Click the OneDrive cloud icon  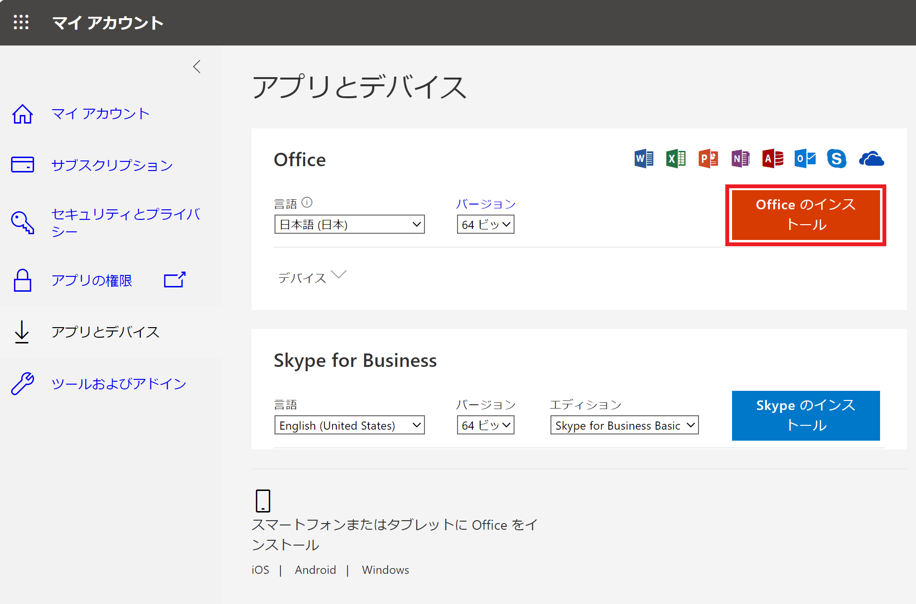coord(871,159)
